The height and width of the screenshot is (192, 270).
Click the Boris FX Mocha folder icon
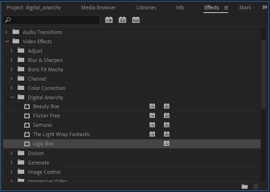[x=21, y=69]
